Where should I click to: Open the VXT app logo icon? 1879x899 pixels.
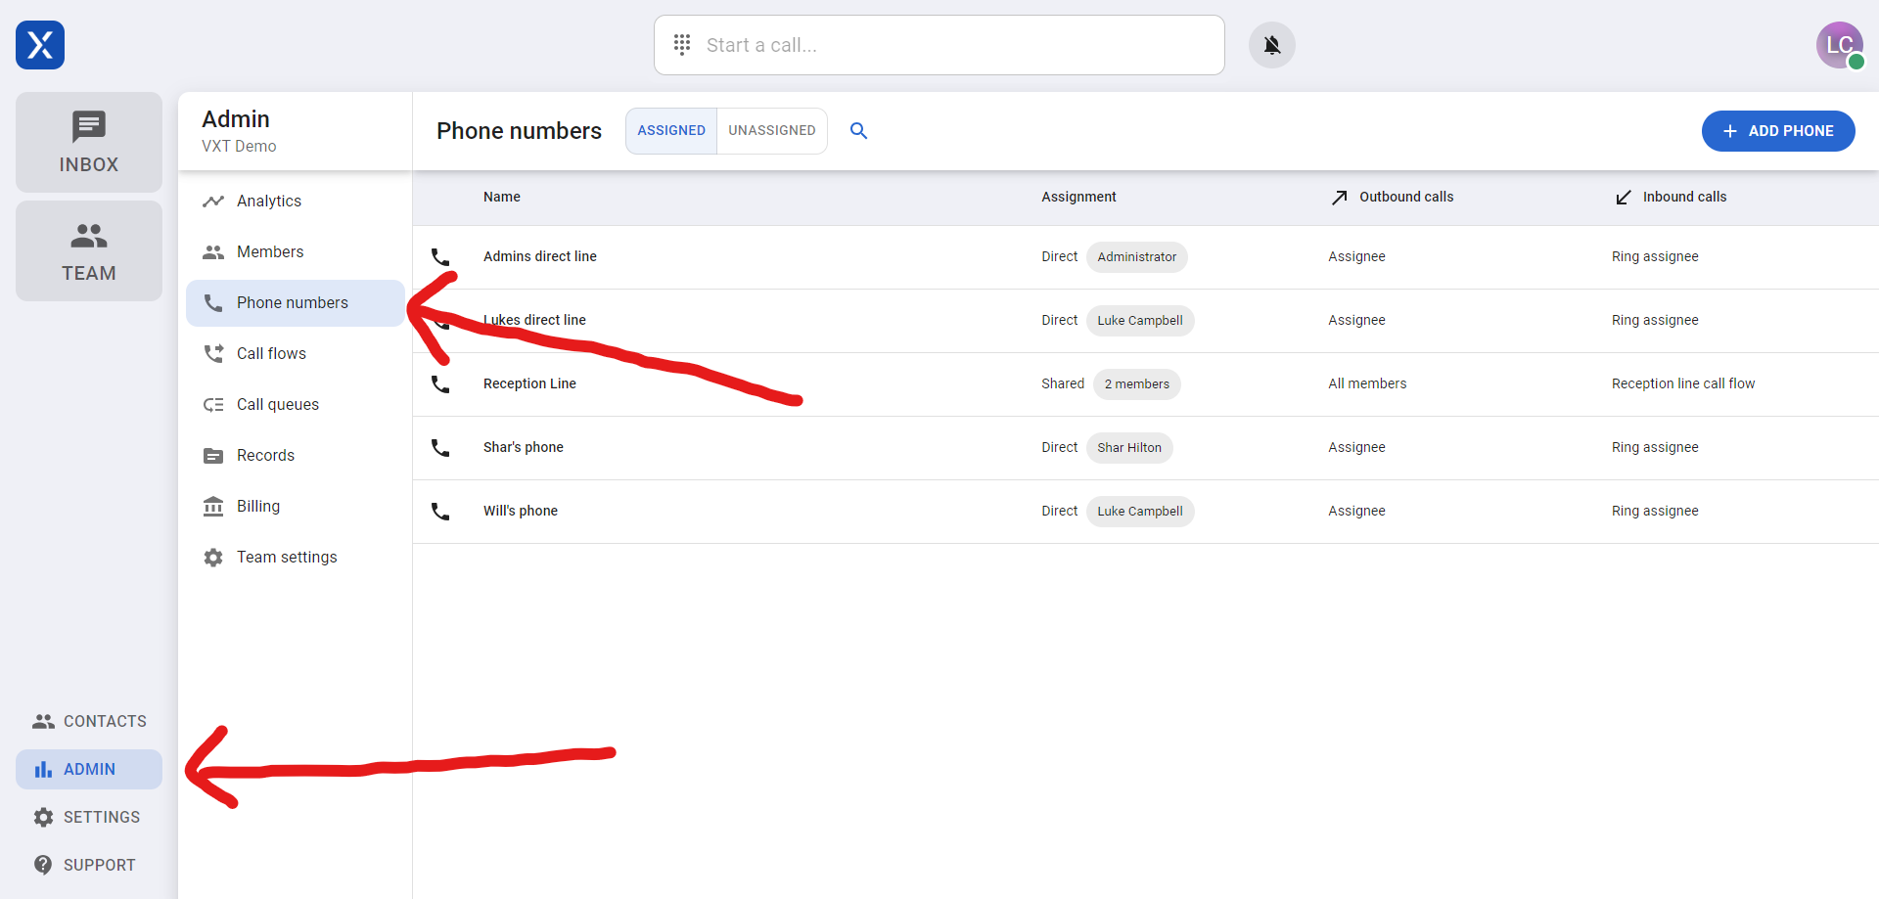point(39,45)
